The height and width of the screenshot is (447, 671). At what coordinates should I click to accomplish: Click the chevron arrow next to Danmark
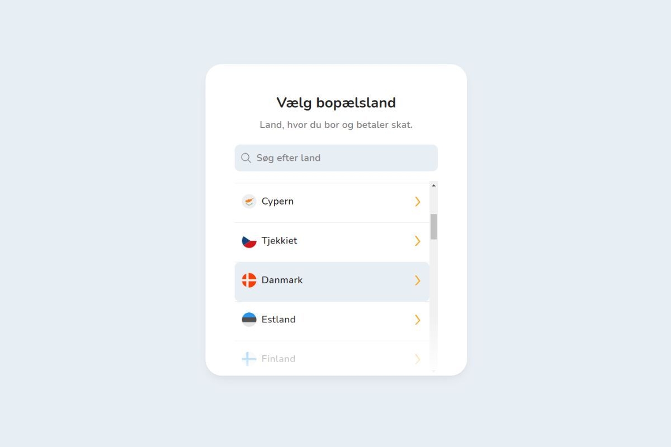(x=417, y=280)
